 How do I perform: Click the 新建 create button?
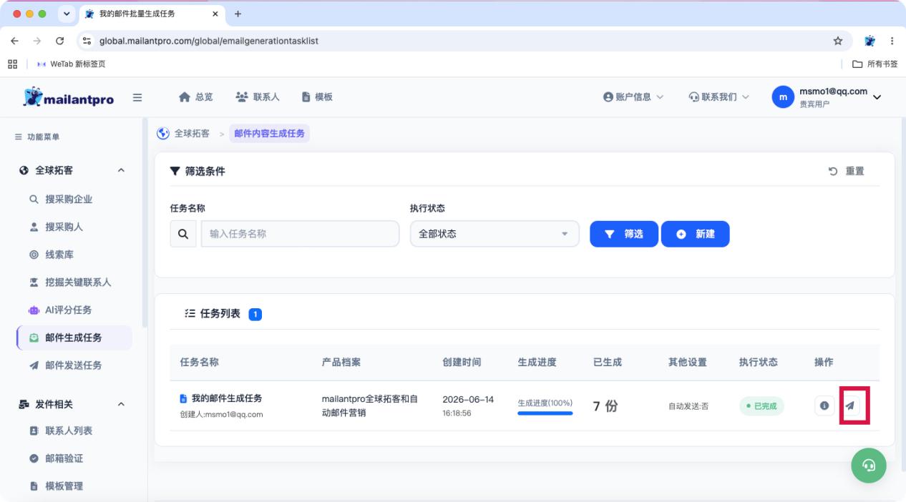click(x=696, y=234)
